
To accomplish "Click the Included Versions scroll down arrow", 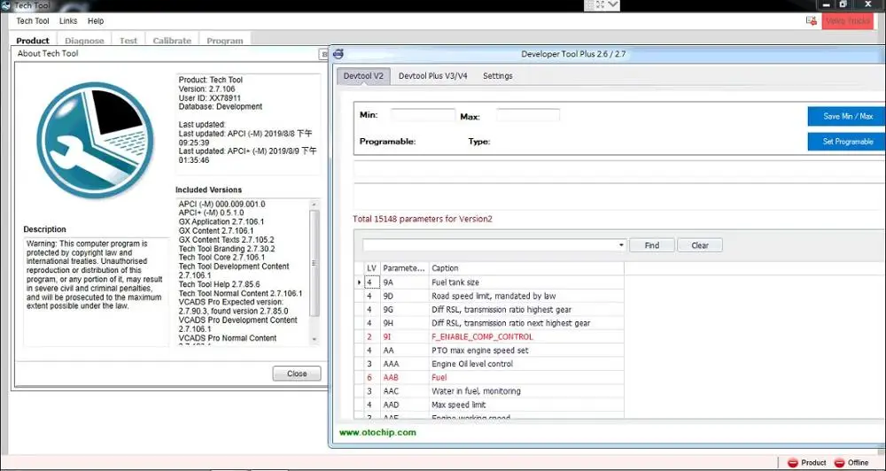I will pos(315,339).
